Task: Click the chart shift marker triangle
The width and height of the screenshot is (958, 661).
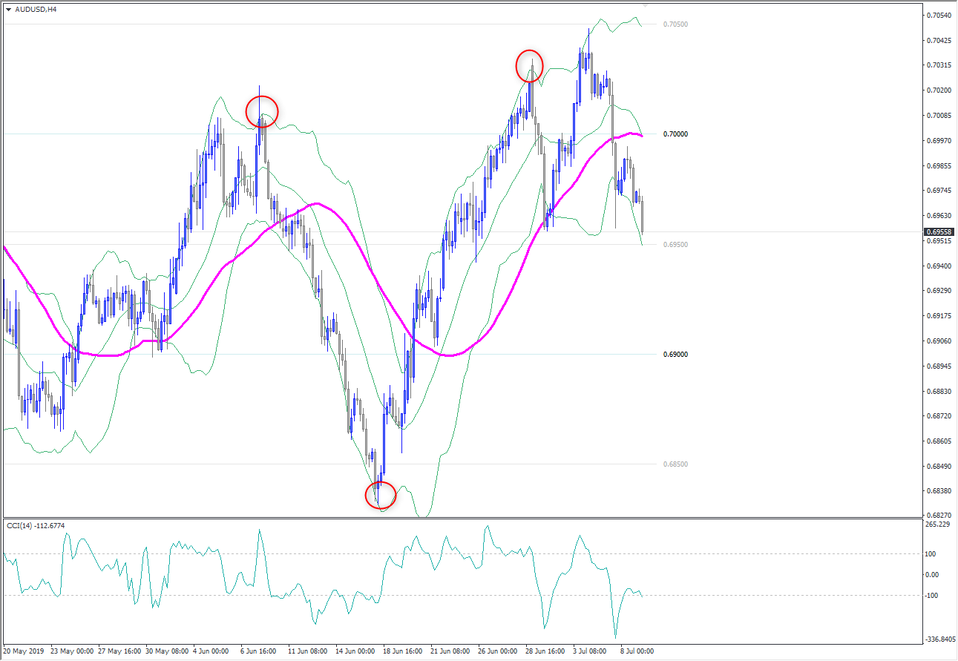Action: pyautogui.click(x=644, y=4)
